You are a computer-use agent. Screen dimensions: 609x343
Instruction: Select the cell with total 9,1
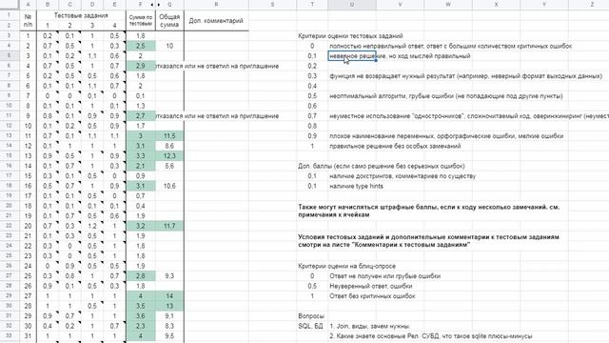pyautogui.click(x=169, y=315)
